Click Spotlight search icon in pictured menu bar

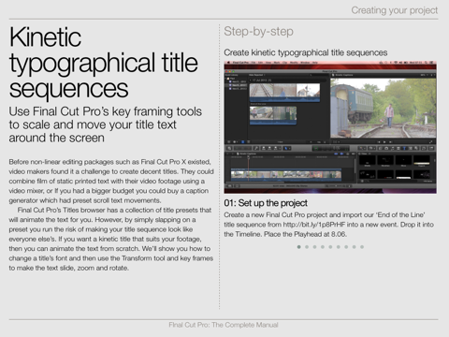[x=426, y=63]
